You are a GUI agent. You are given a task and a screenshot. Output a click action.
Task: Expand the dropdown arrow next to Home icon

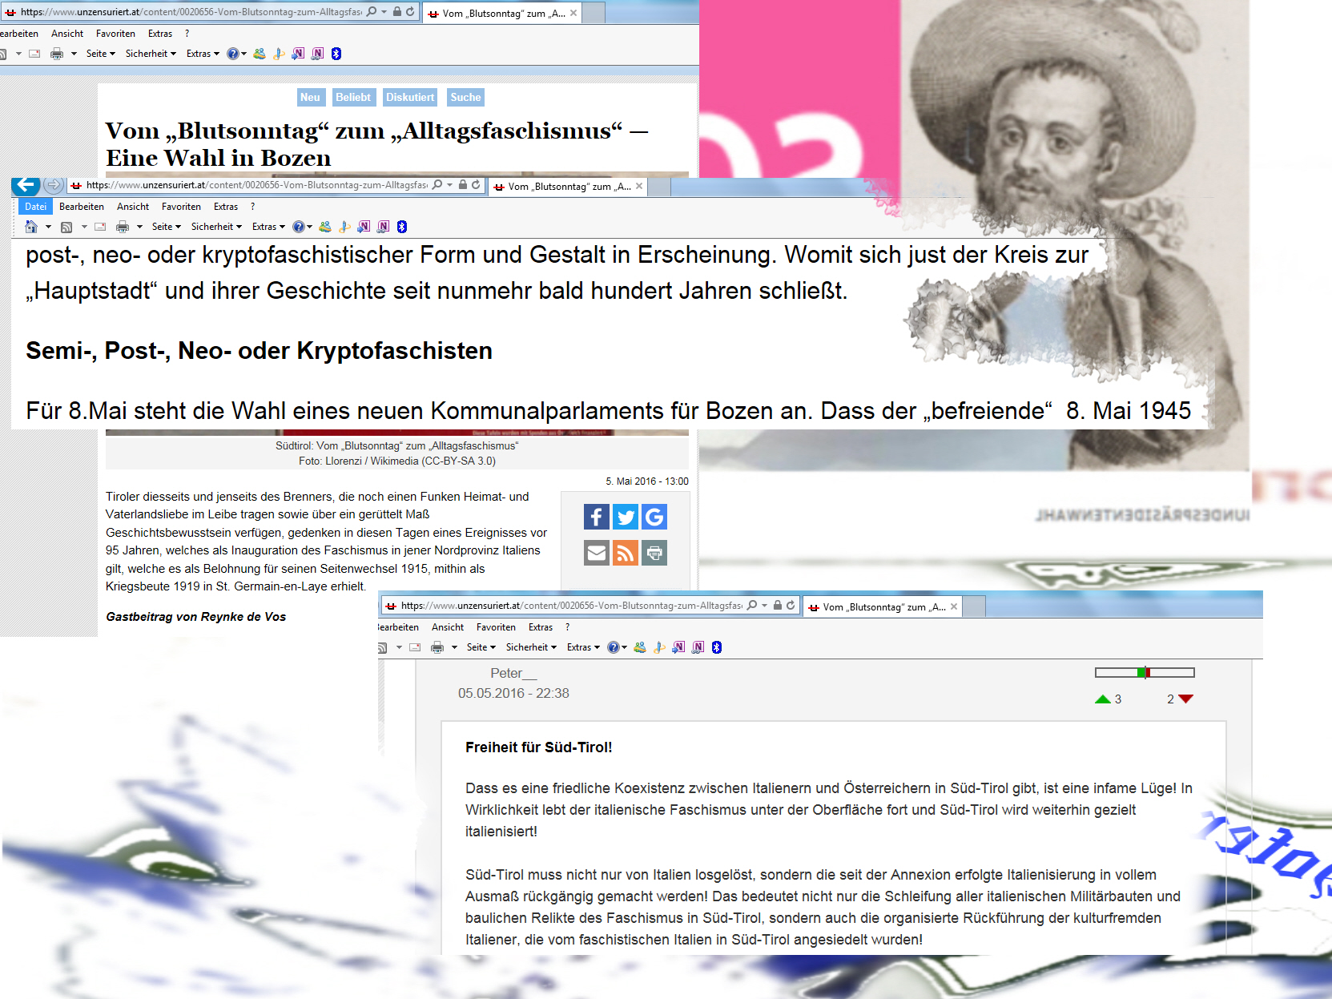[x=48, y=227]
